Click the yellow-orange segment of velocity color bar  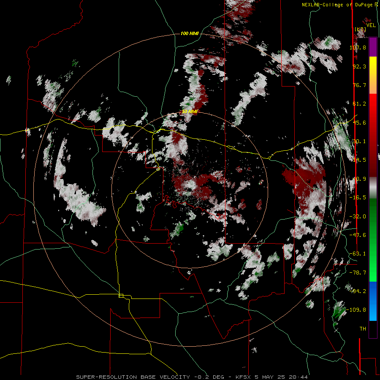[373, 75]
